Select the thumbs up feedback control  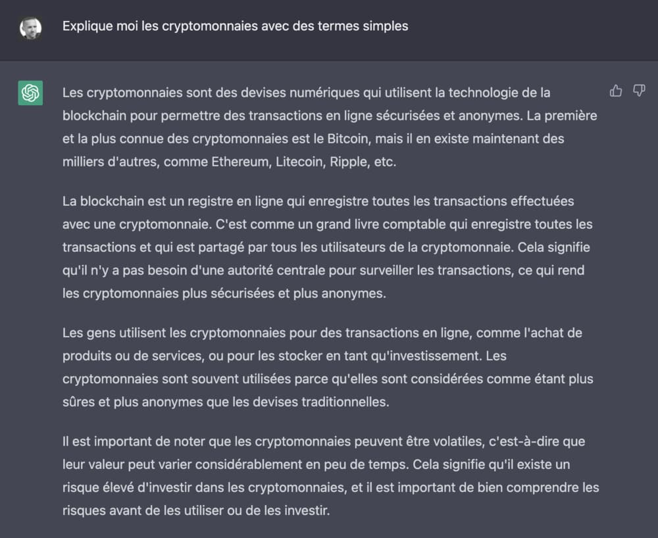coord(616,91)
